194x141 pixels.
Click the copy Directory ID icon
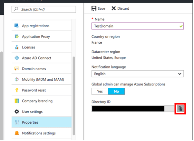(180, 109)
